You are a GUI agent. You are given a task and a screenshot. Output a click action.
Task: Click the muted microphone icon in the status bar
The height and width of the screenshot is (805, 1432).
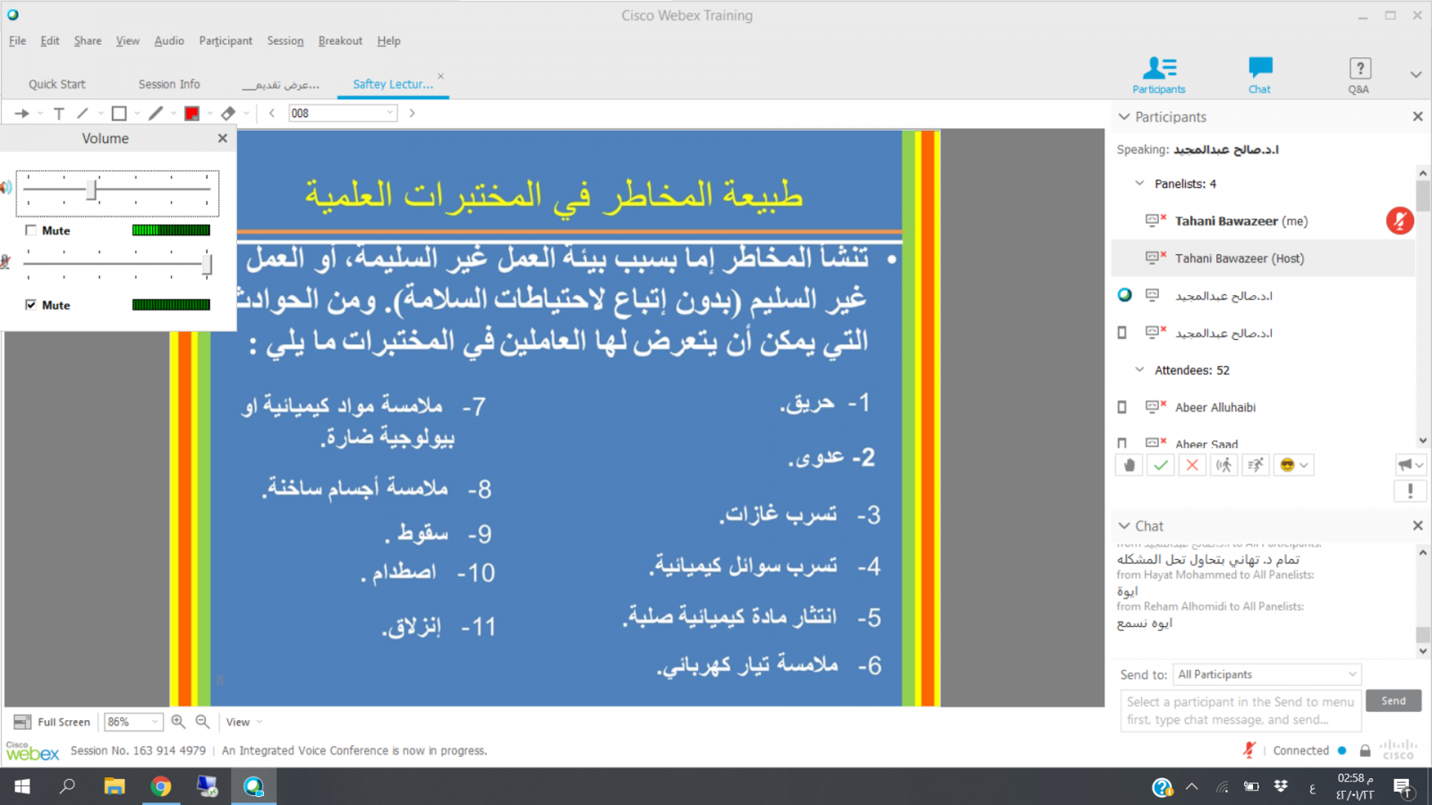click(1249, 750)
